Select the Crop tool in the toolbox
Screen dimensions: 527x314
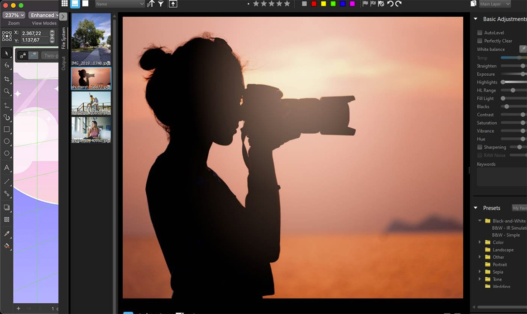(x=6, y=79)
